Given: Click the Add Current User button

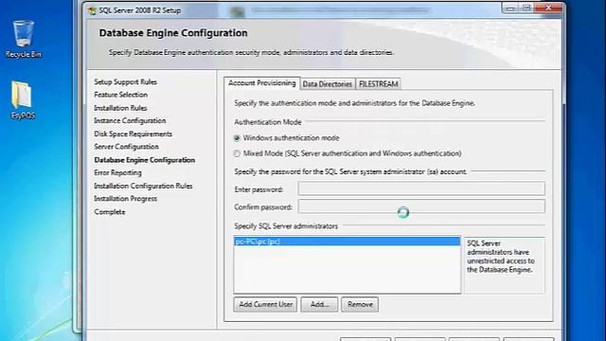Looking at the screenshot, I should point(265,304).
